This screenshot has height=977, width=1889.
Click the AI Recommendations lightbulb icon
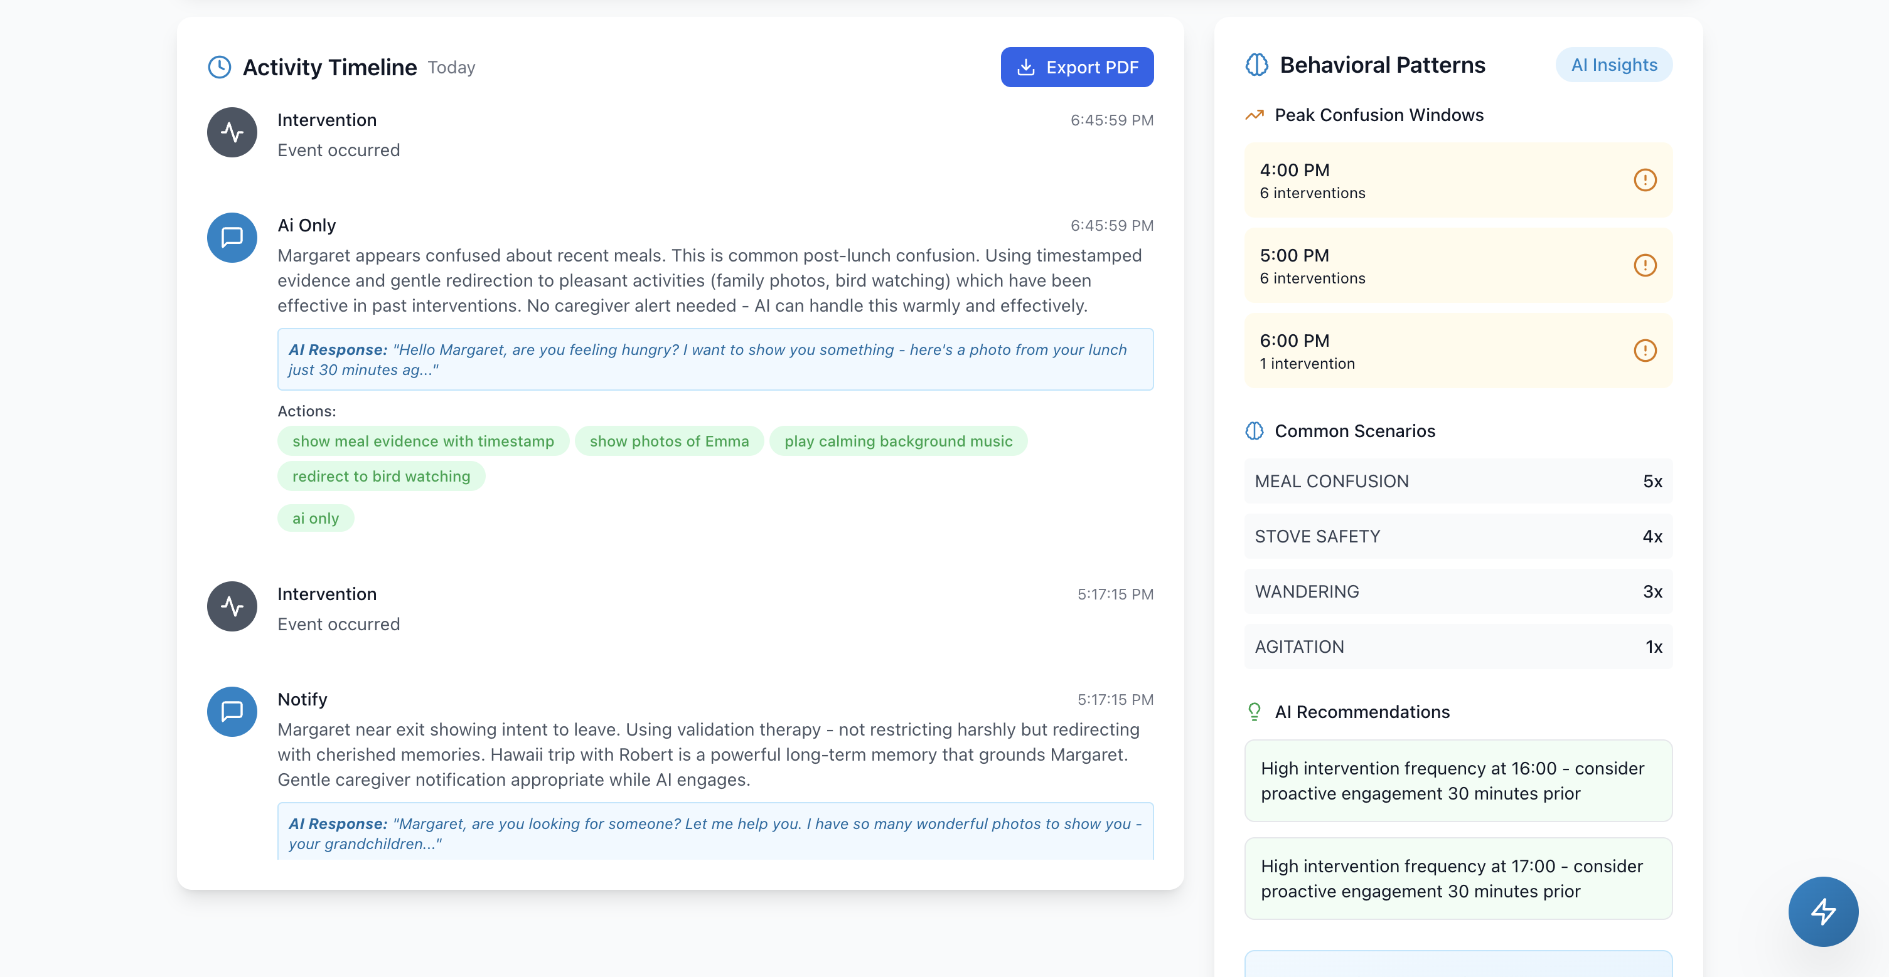click(x=1254, y=712)
